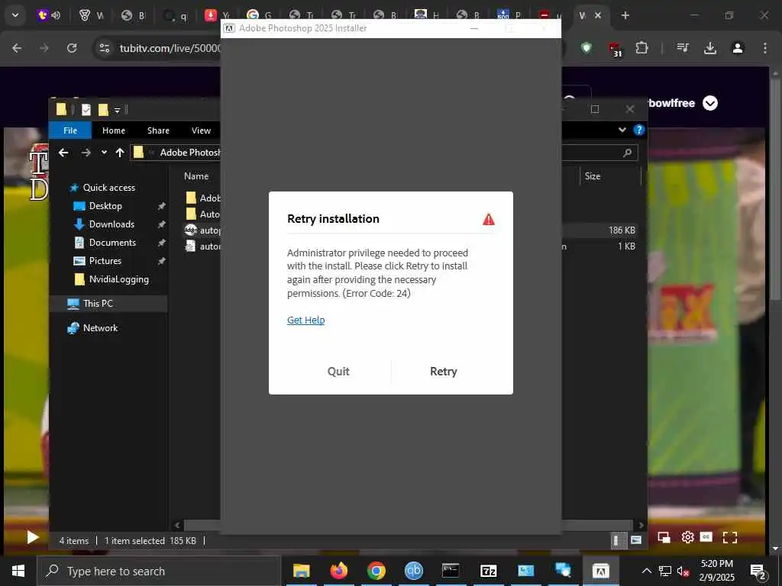Open the Get Help link

pos(305,320)
